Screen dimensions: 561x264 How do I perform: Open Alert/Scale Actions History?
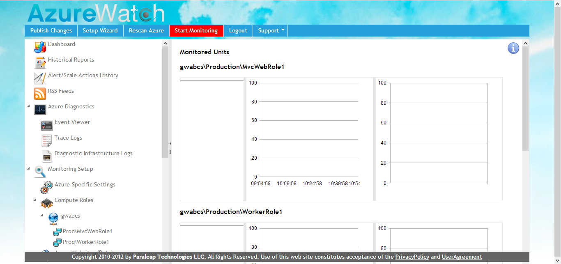point(83,75)
